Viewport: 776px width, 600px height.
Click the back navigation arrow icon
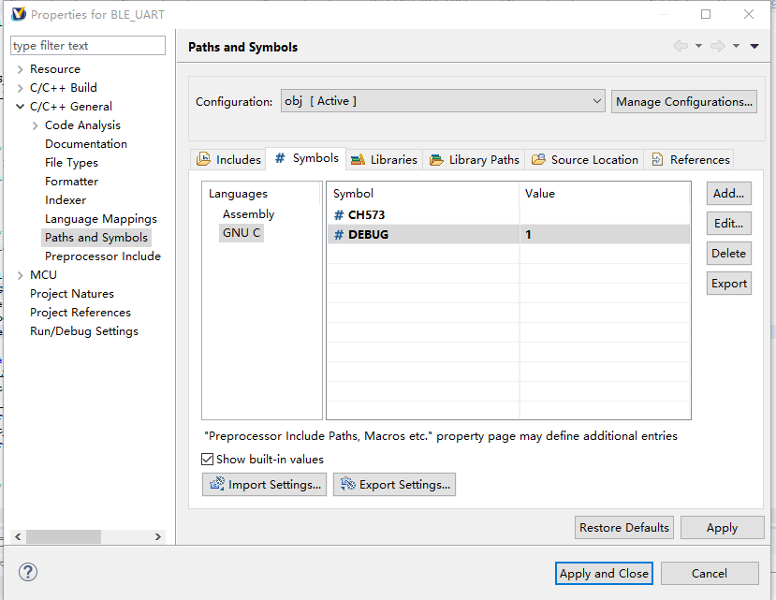coord(680,46)
